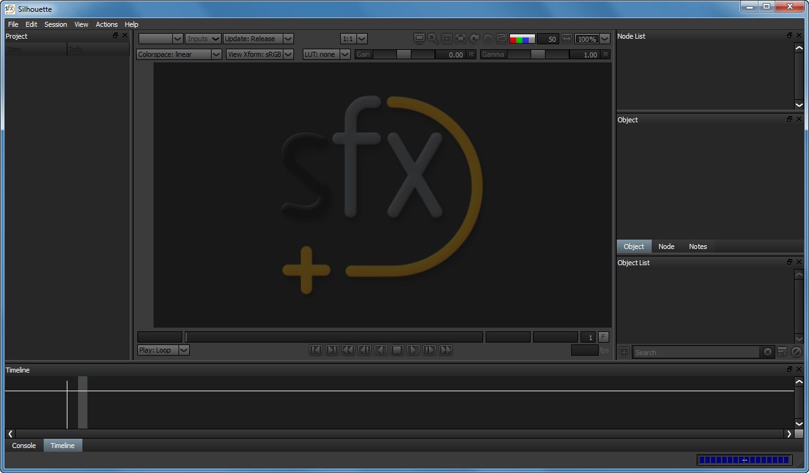
Task: Float the Node List panel
Action: [790, 36]
